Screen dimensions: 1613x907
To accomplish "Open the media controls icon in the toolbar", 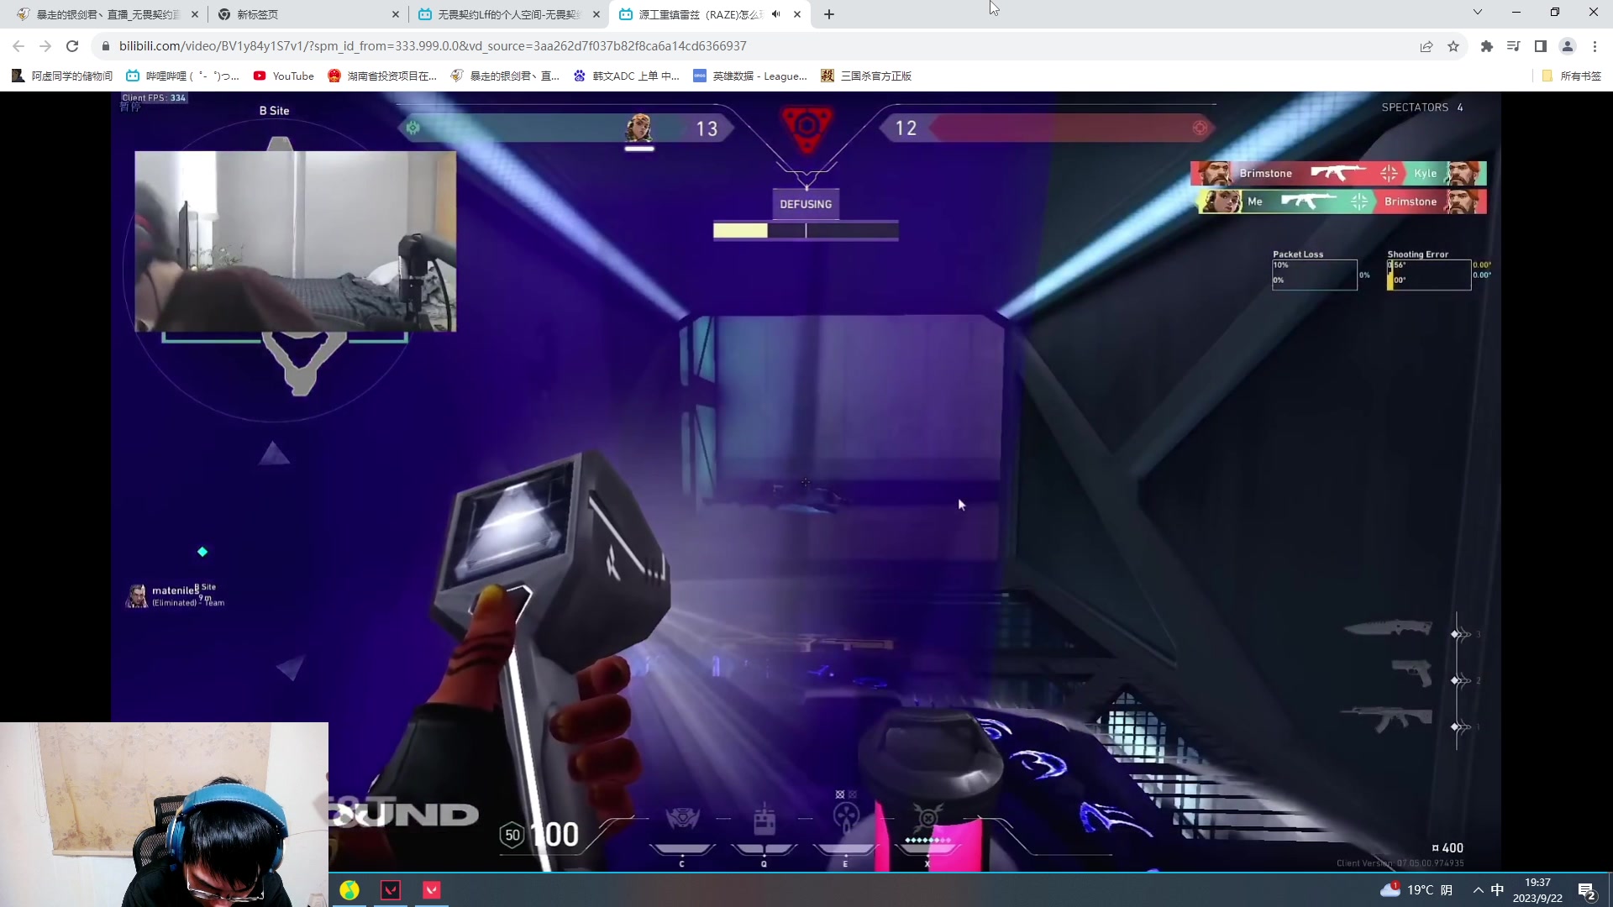I will pyautogui.click(x=1513, y=46).
